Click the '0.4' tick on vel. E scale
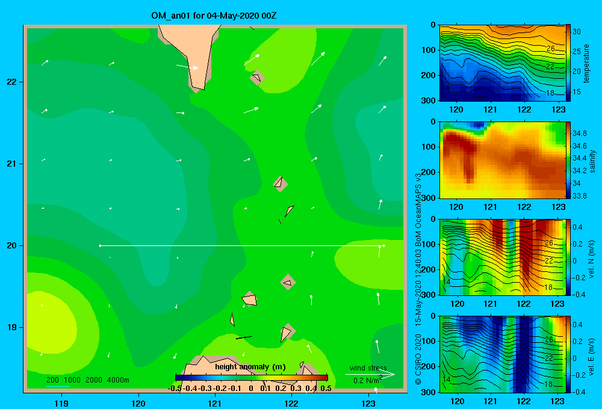Viewport: 602px width, 409px height. pos(577,325)
